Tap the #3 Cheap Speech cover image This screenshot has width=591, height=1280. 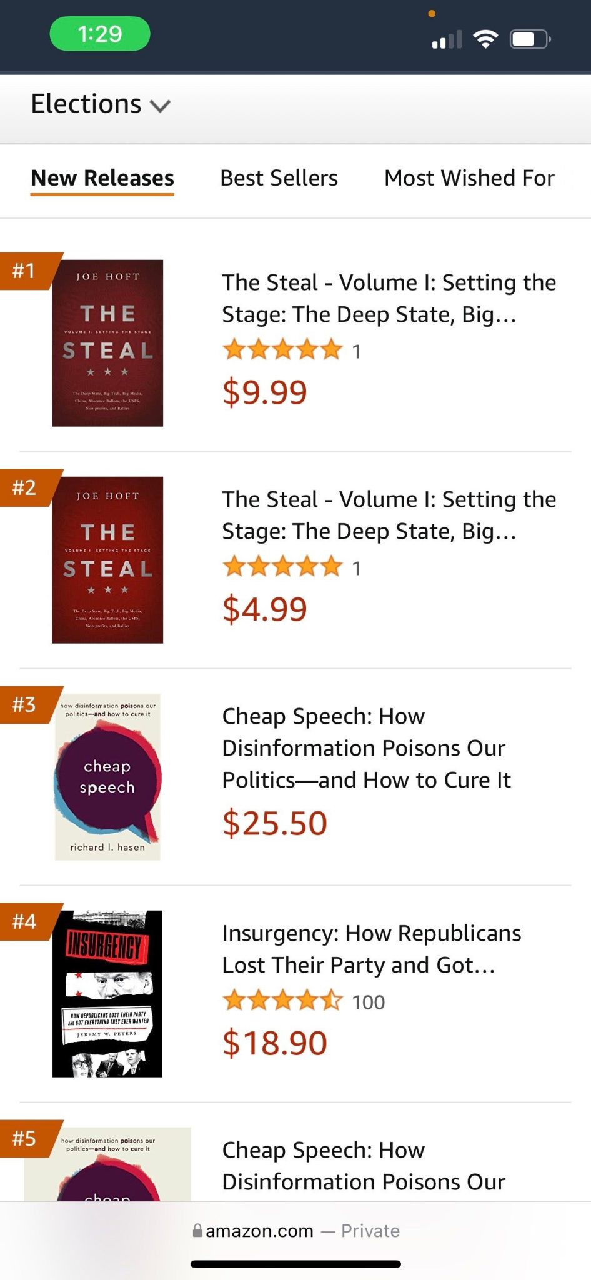tap(107, 777)
